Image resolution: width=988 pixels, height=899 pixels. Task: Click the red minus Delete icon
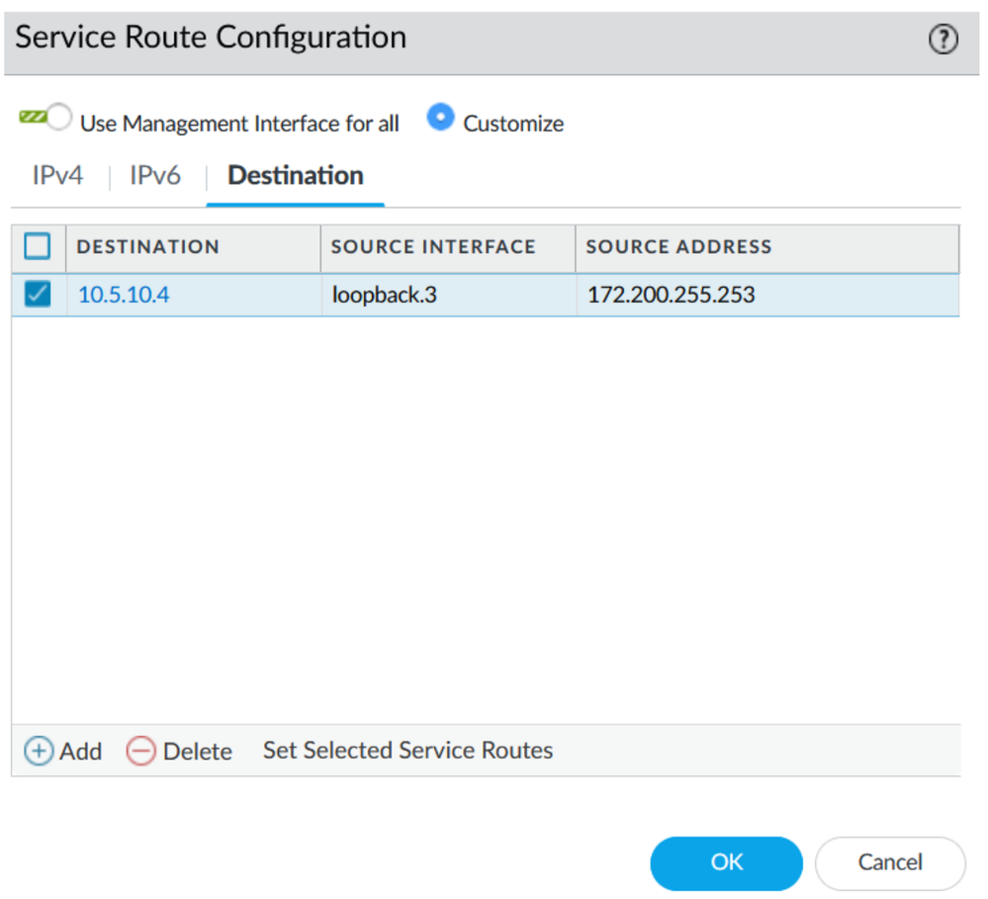click(141, 751)
